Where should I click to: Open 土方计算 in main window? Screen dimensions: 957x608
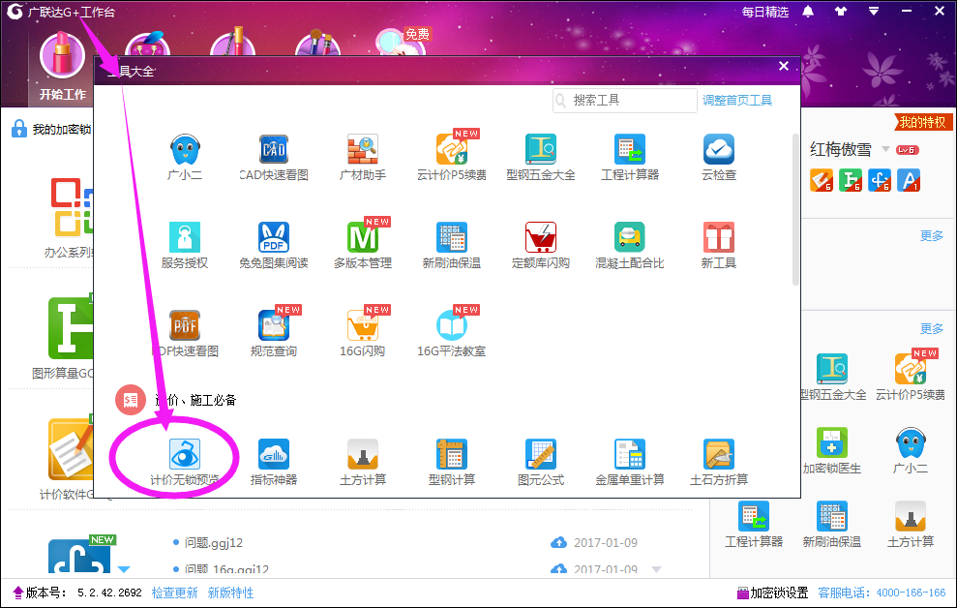(910, 525)
